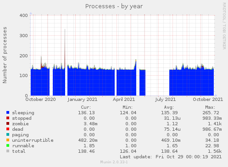
Task: Click the 'April 2021' axis label
Action: (x=124, y=100)
